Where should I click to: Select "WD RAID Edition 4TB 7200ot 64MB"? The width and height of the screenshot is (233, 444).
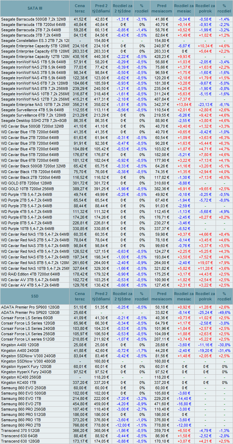(31, 274)
